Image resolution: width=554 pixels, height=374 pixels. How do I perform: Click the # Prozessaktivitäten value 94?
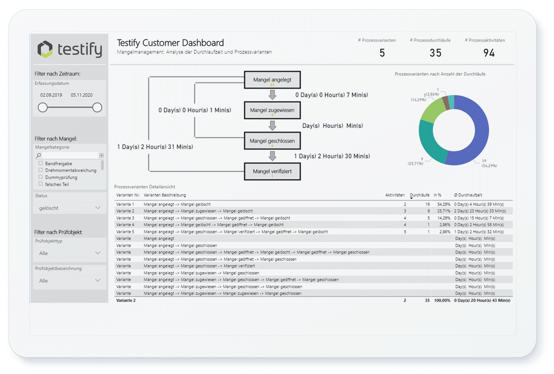point(489,53)
